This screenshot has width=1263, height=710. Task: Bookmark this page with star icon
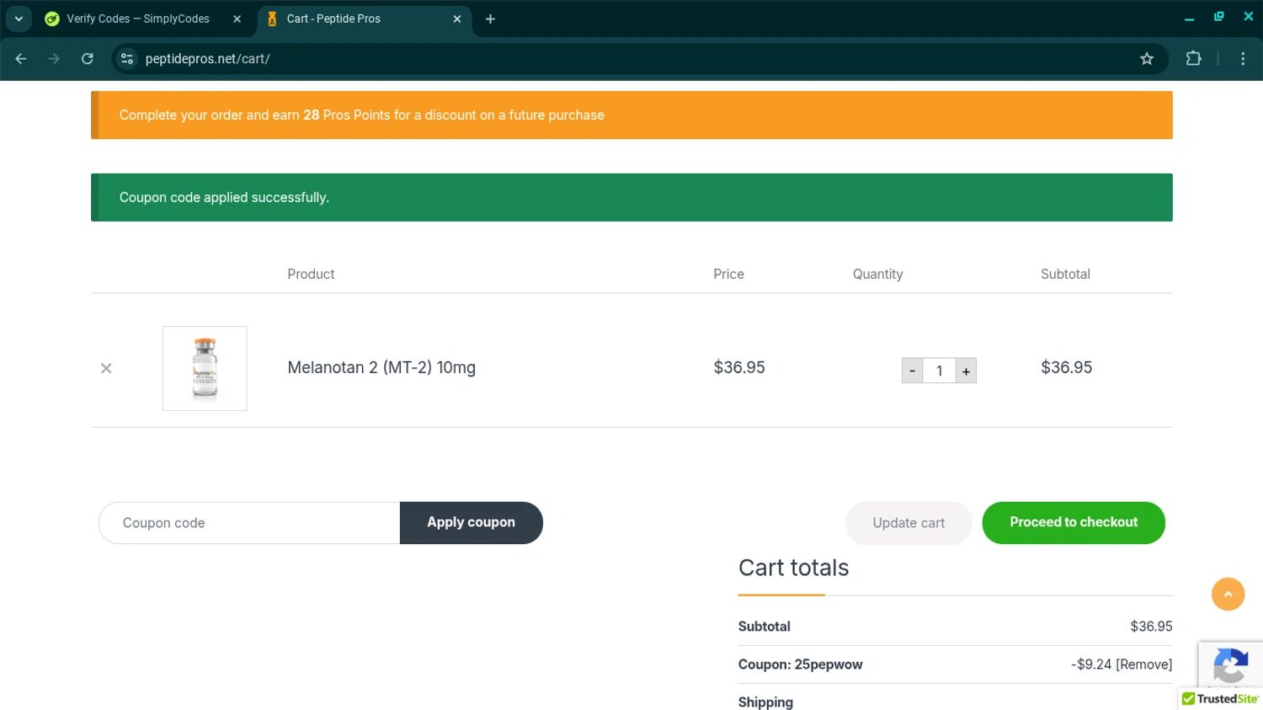1147,58
